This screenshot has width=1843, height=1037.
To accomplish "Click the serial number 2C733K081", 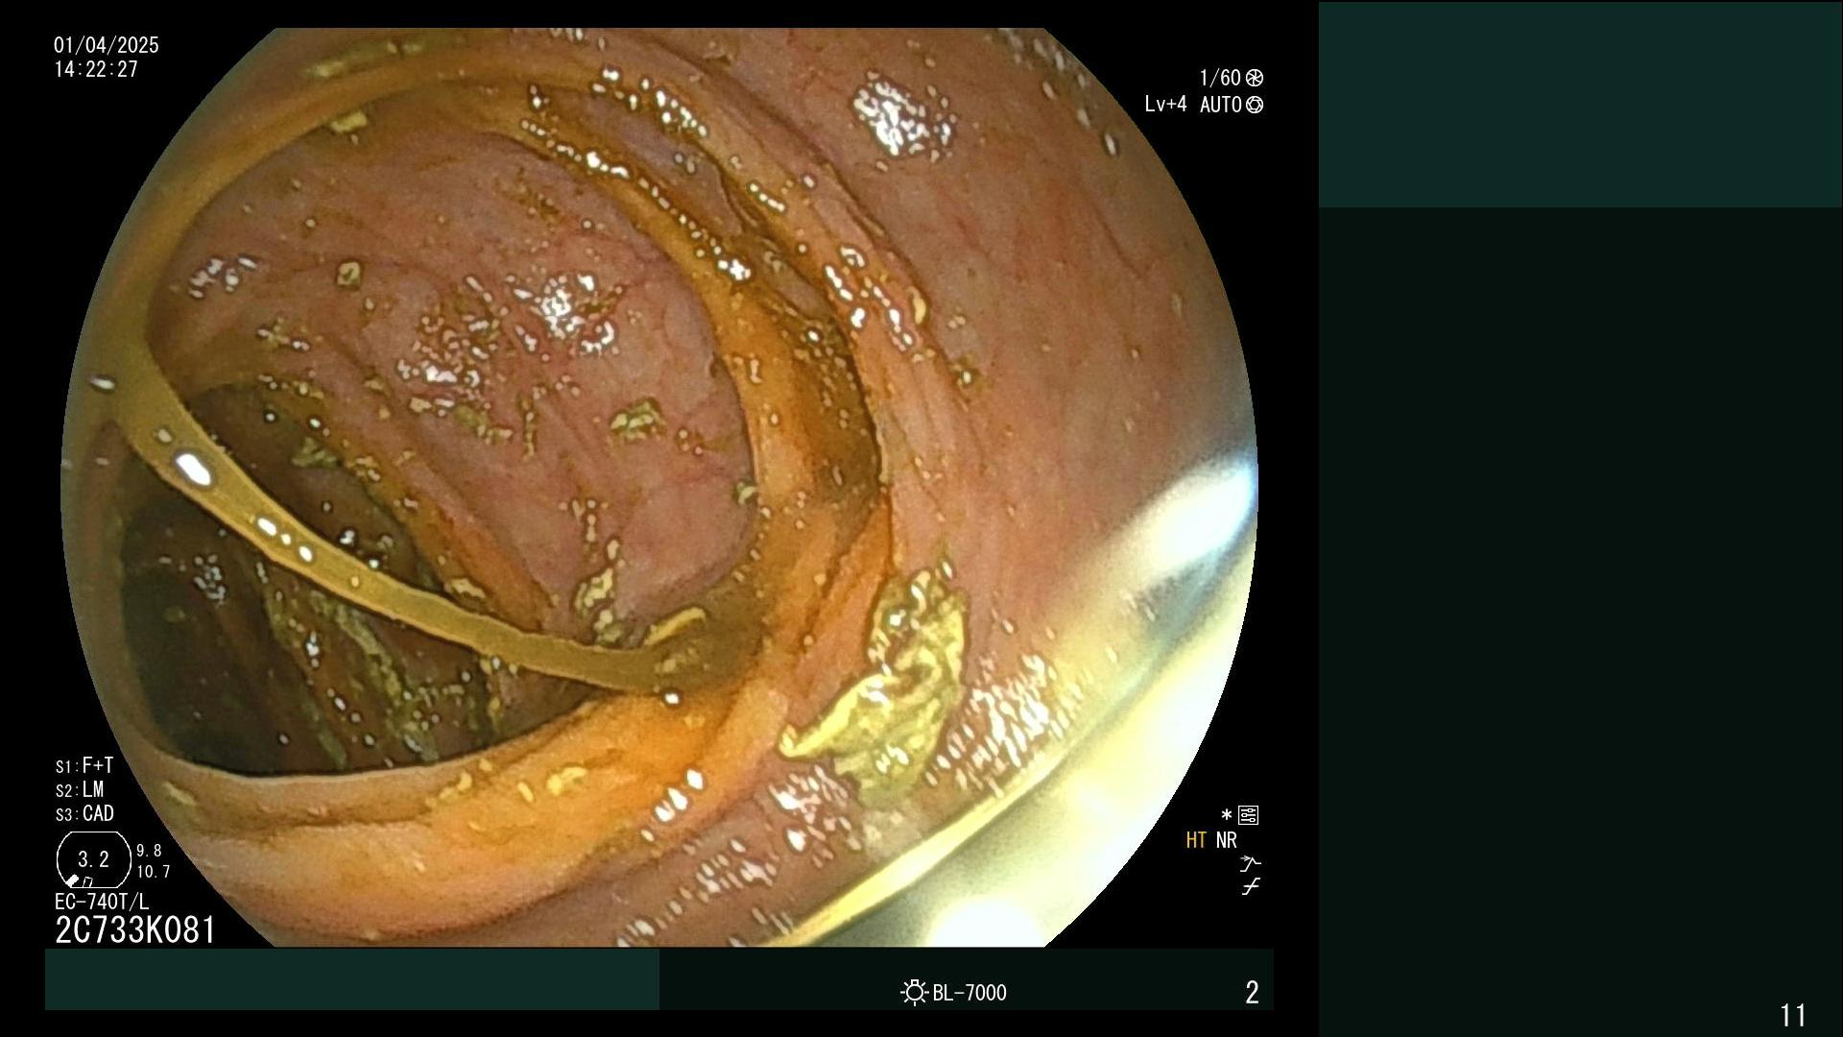I will (x=135, y=929).
